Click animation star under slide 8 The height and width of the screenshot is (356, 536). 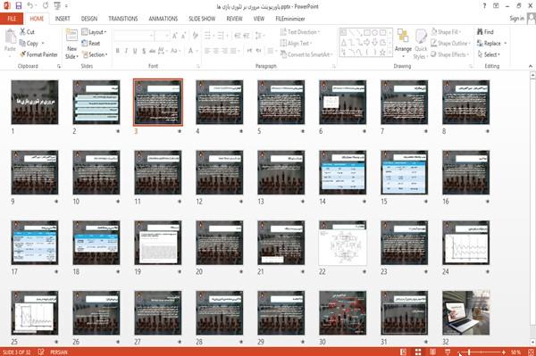pos(488,131)
